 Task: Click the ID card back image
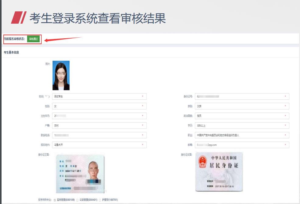219,171
